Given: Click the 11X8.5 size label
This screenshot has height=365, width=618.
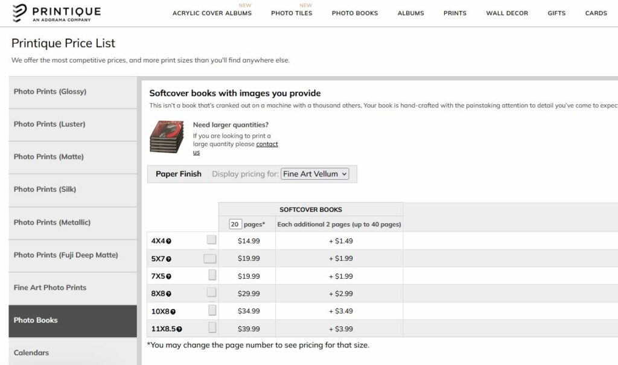Looking at the screenshot, I should (x=164, y=329).
